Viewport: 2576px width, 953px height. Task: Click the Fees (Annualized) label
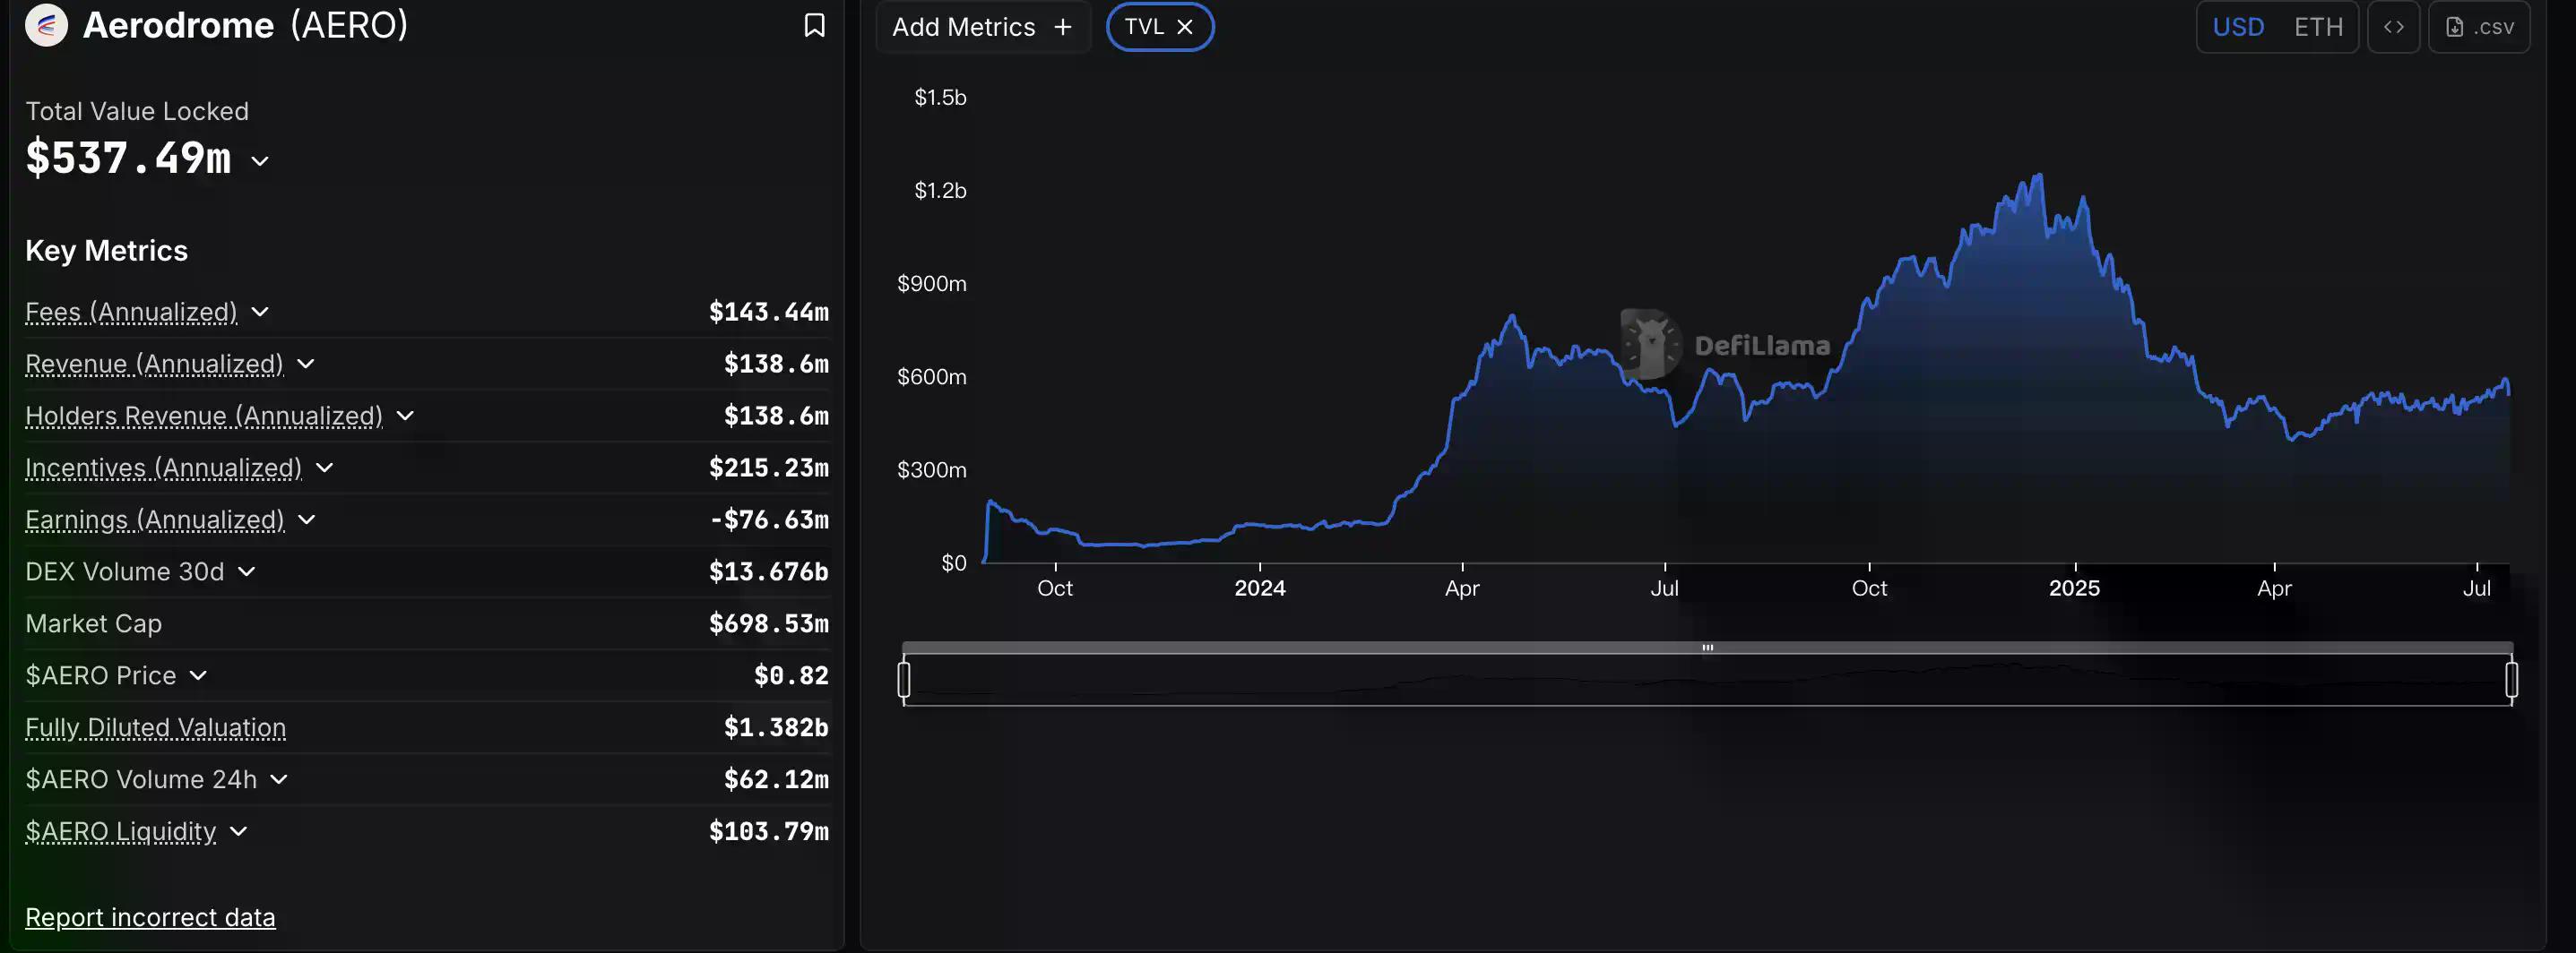(131, 312)
